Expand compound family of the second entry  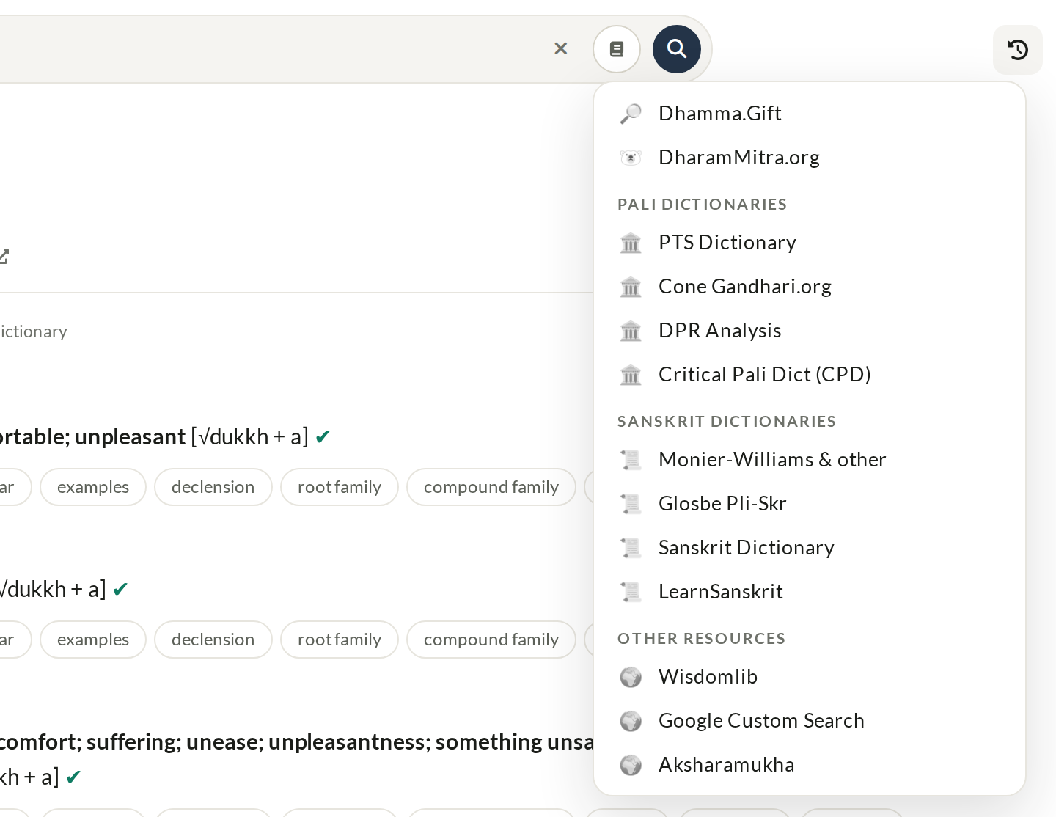491,640
